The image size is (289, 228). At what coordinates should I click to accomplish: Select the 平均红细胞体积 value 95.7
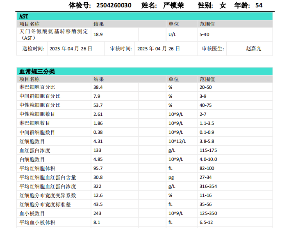98,168
